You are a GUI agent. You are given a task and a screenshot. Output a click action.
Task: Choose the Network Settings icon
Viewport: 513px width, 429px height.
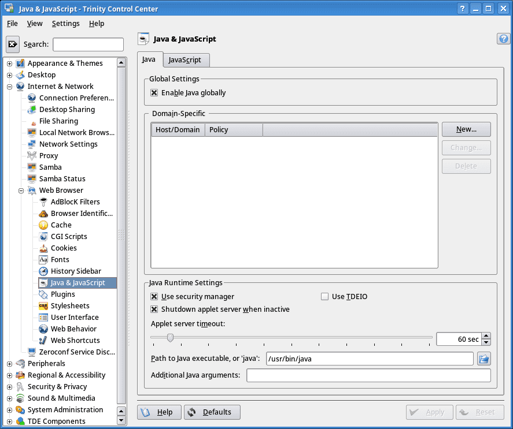(32, 144)
